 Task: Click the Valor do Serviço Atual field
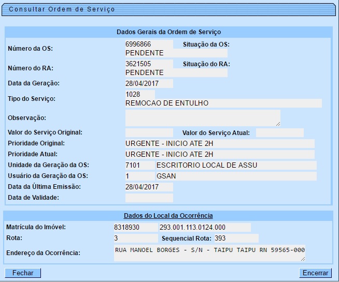coord(279,133)
